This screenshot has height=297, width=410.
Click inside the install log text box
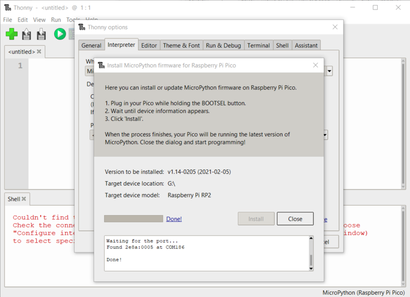pos(207,254)
